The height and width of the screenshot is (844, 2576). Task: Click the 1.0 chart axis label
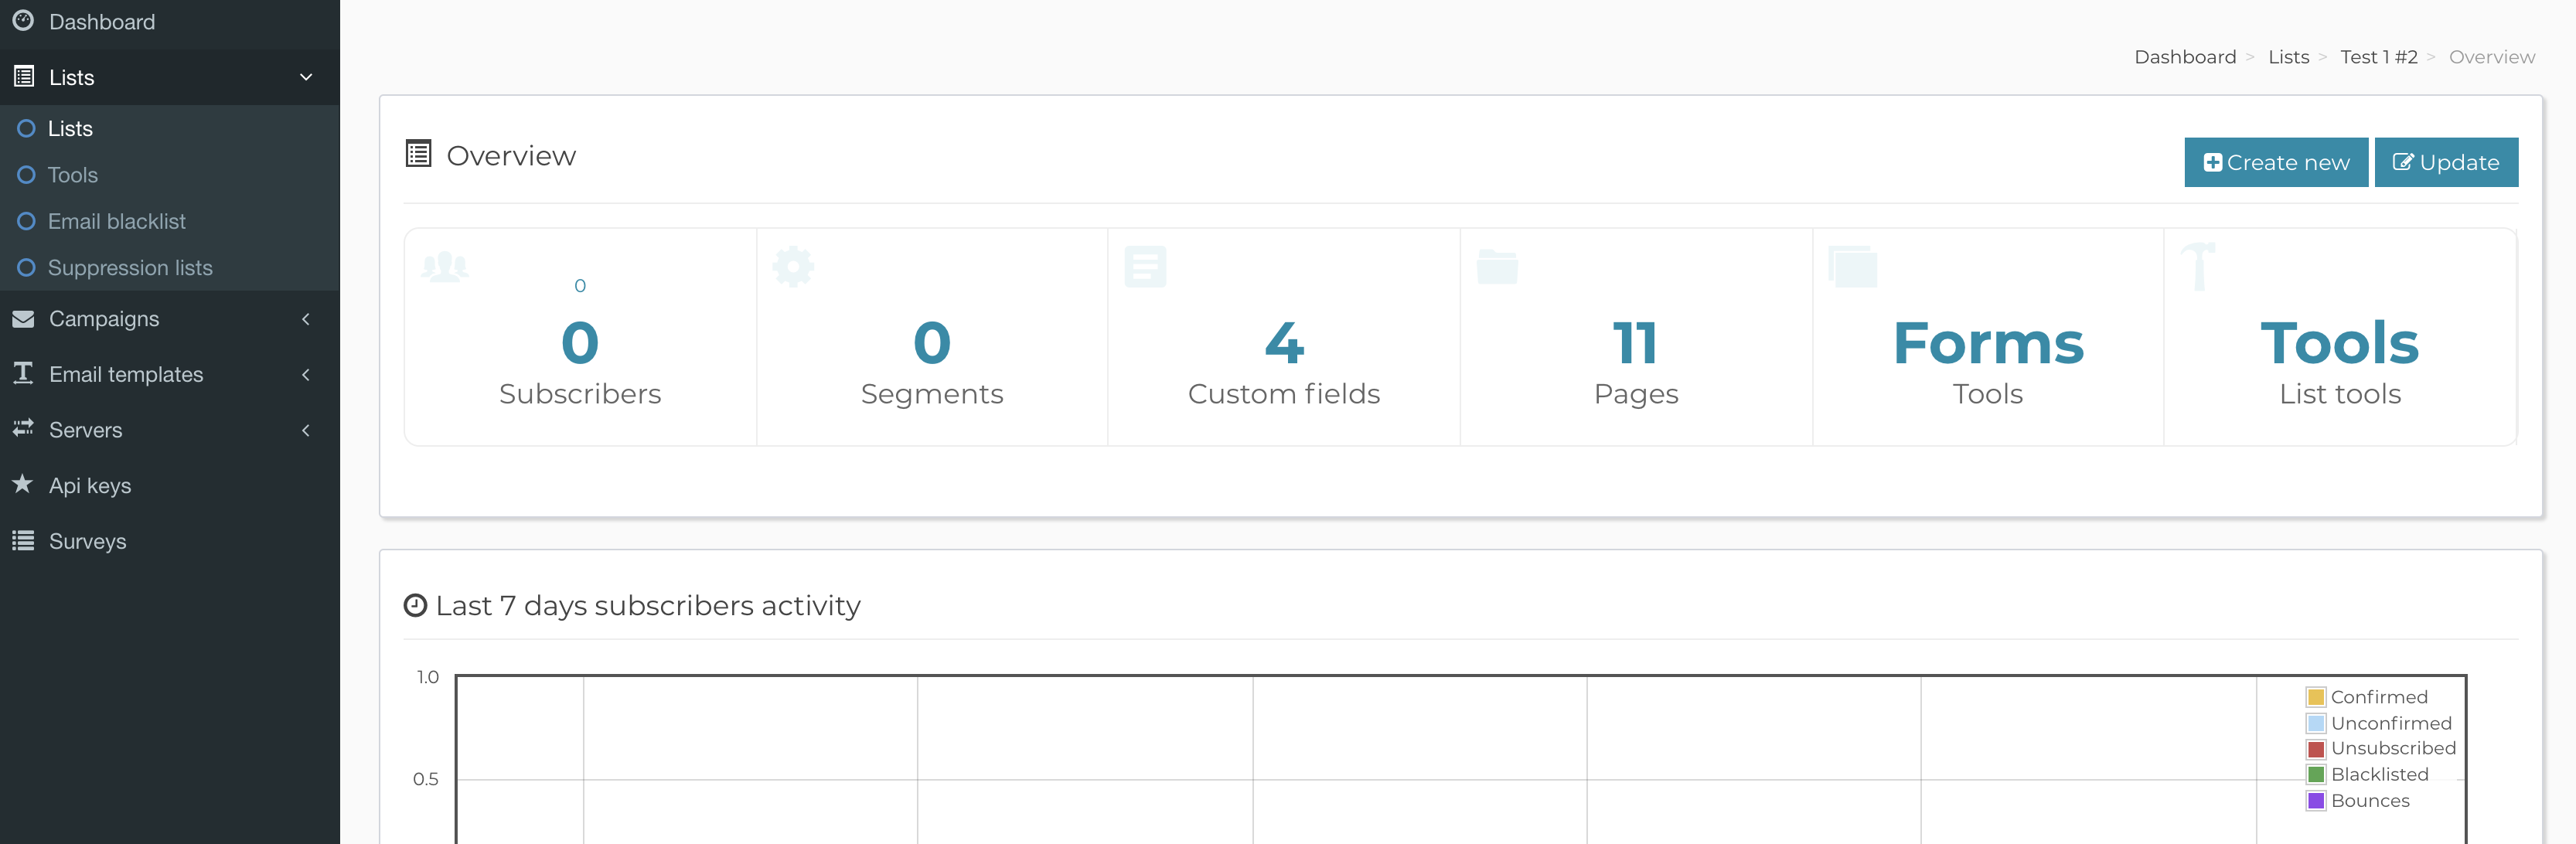coord(428,677)
